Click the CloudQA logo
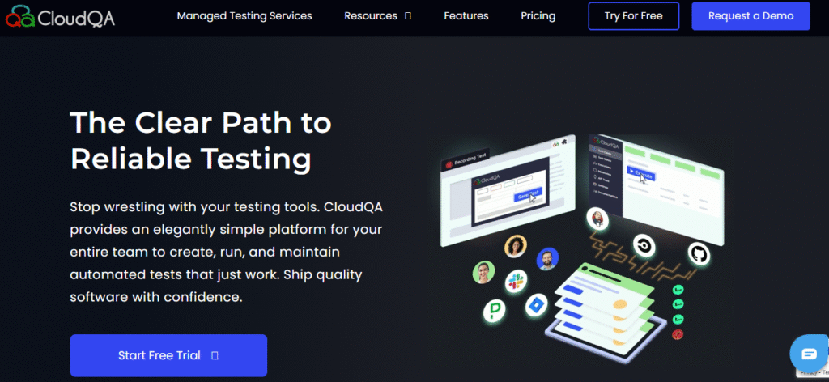 (60, 16)
